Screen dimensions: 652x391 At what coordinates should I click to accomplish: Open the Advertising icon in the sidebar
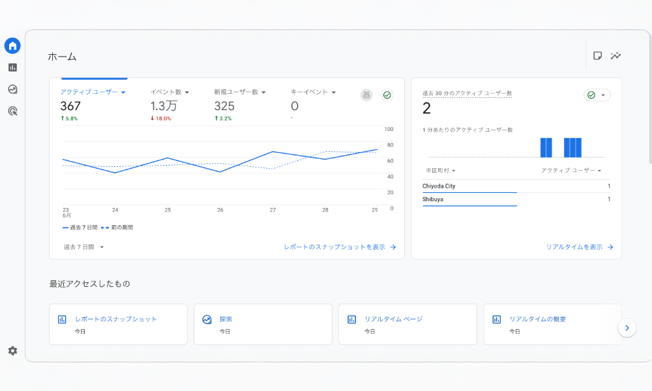12,111
